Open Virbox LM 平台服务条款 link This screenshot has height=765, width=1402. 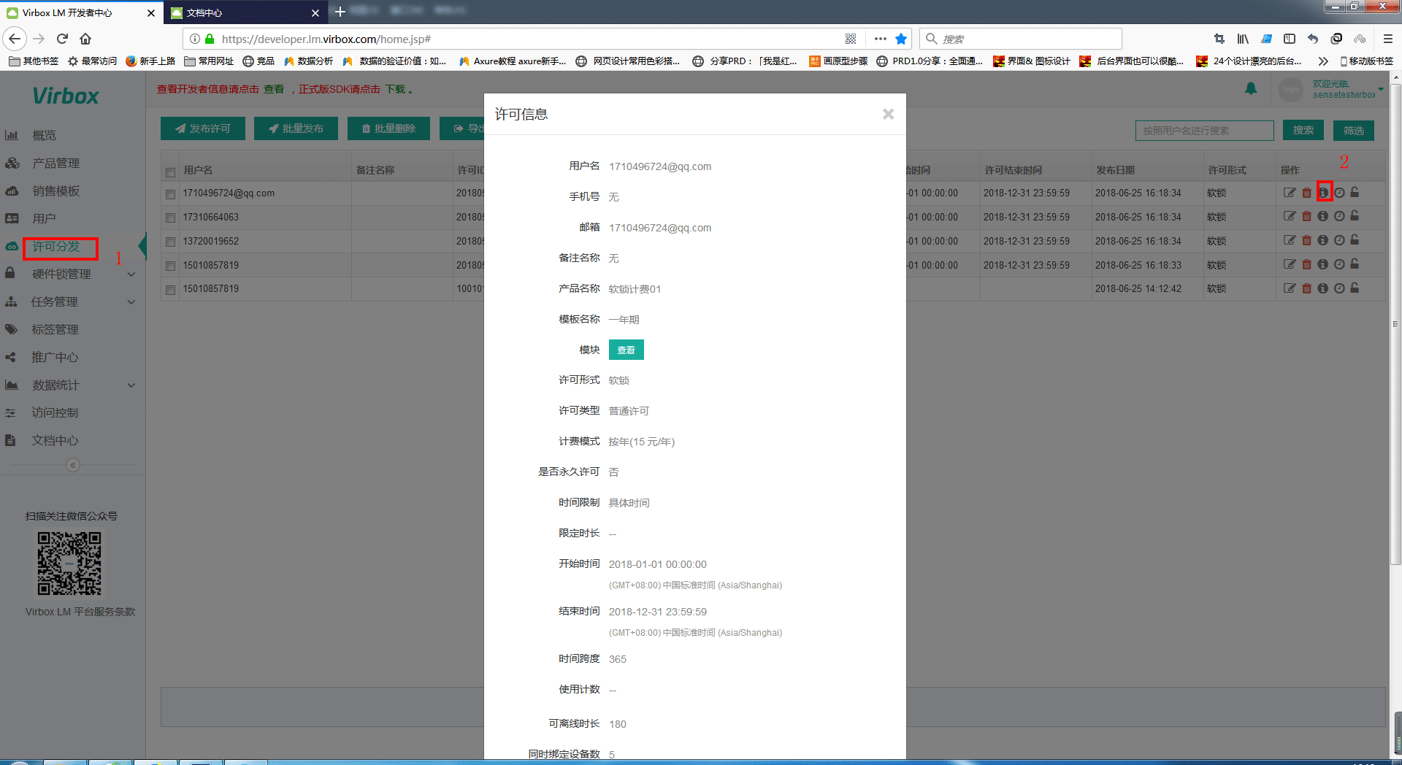(80, 612)
